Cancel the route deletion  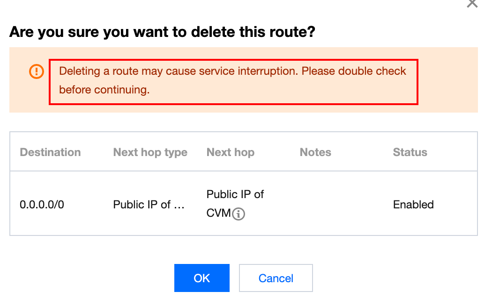(x=276, y=278)
